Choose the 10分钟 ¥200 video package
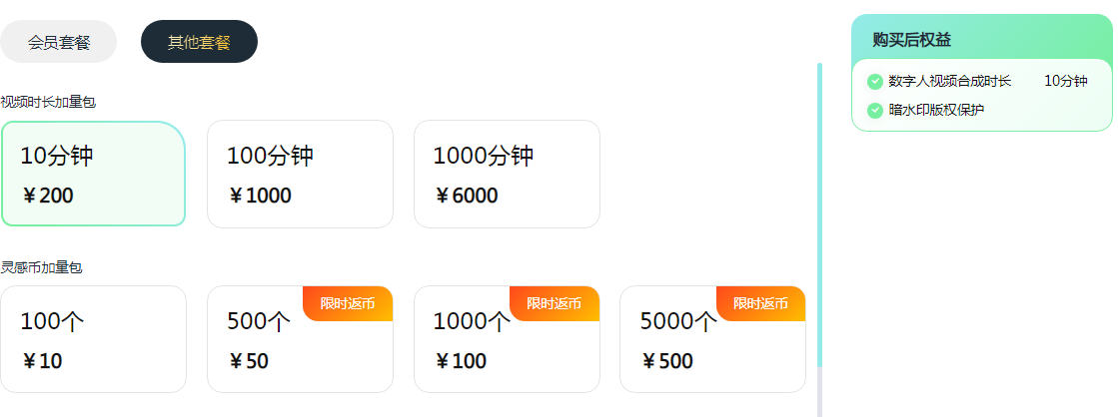 pos(93,174)
